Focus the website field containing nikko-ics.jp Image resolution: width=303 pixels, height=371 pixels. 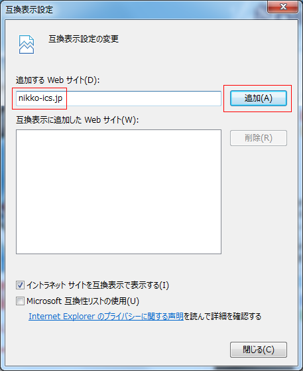click(119, 98)
